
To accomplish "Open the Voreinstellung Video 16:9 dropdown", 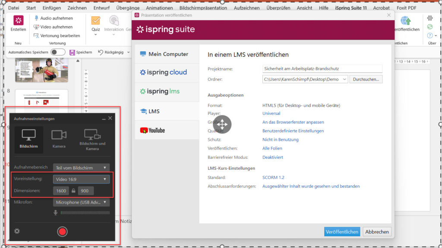I will (x=81, y=179).
